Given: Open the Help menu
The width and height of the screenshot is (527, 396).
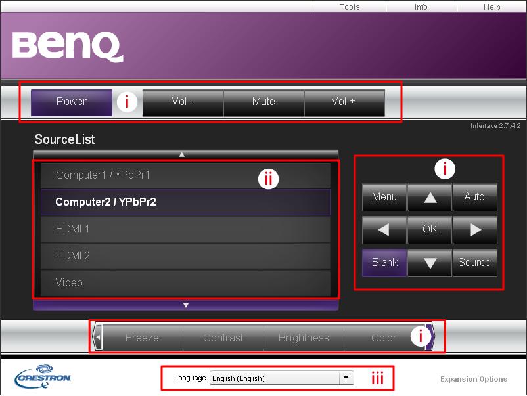Looking at the screenshot, I should [492, 7].
